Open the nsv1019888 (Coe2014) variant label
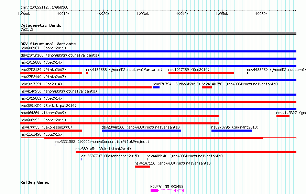The height and width of the screenshot is (194, 306). click(x=41, y=62)
